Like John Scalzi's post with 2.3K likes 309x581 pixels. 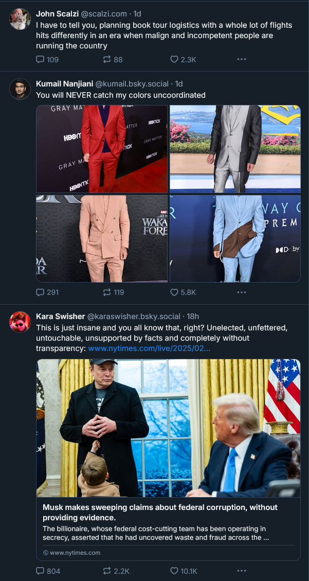[183, 59]
